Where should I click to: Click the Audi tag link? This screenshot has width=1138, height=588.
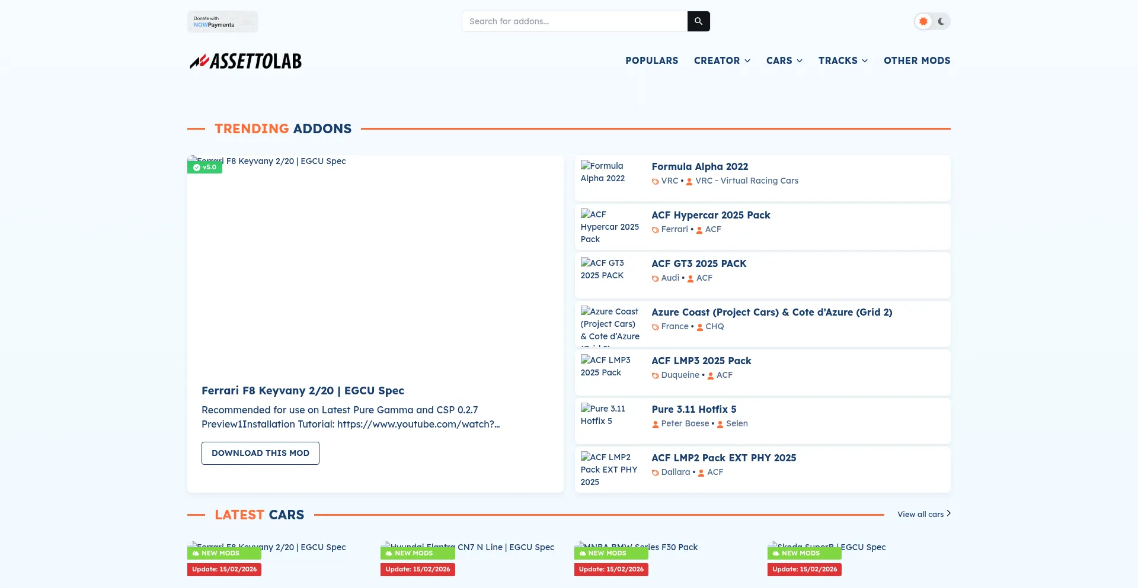[670, 278]
